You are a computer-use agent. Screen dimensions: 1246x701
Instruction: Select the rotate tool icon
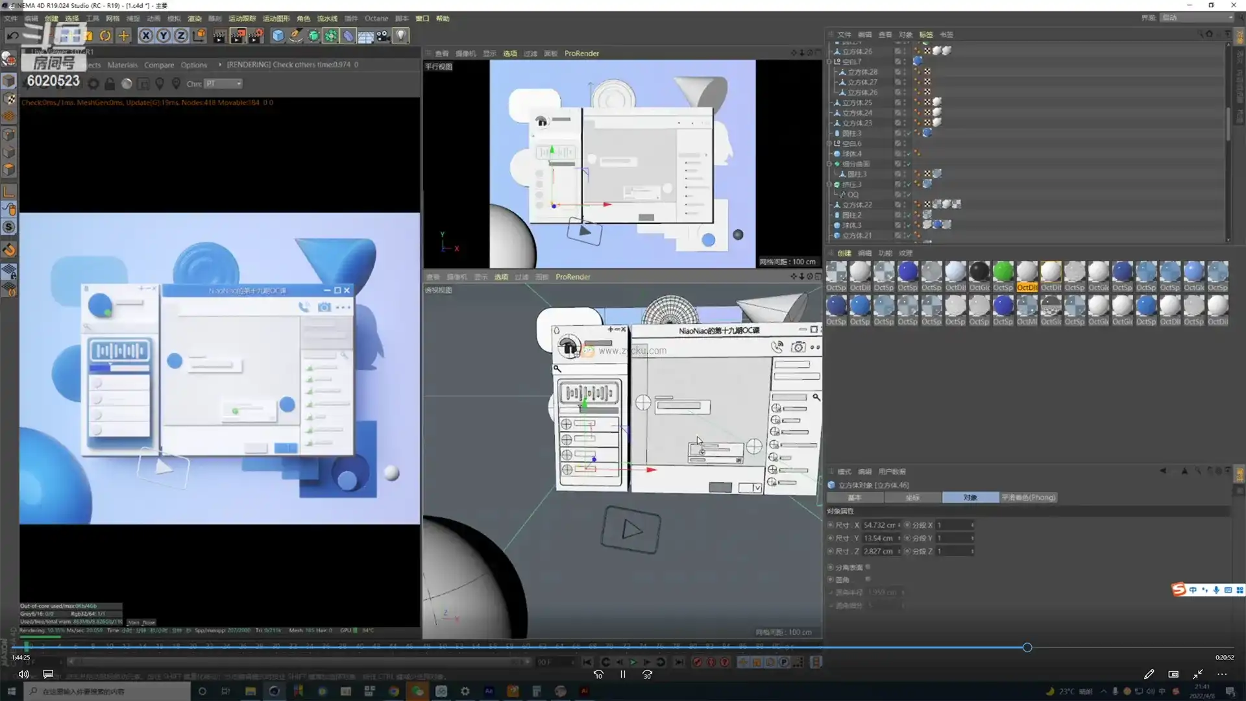pyautogui.click(x=105, y=36)
